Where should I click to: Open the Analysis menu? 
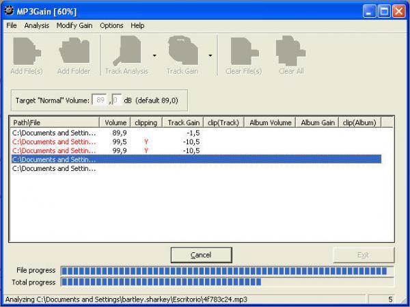[37, 26]
